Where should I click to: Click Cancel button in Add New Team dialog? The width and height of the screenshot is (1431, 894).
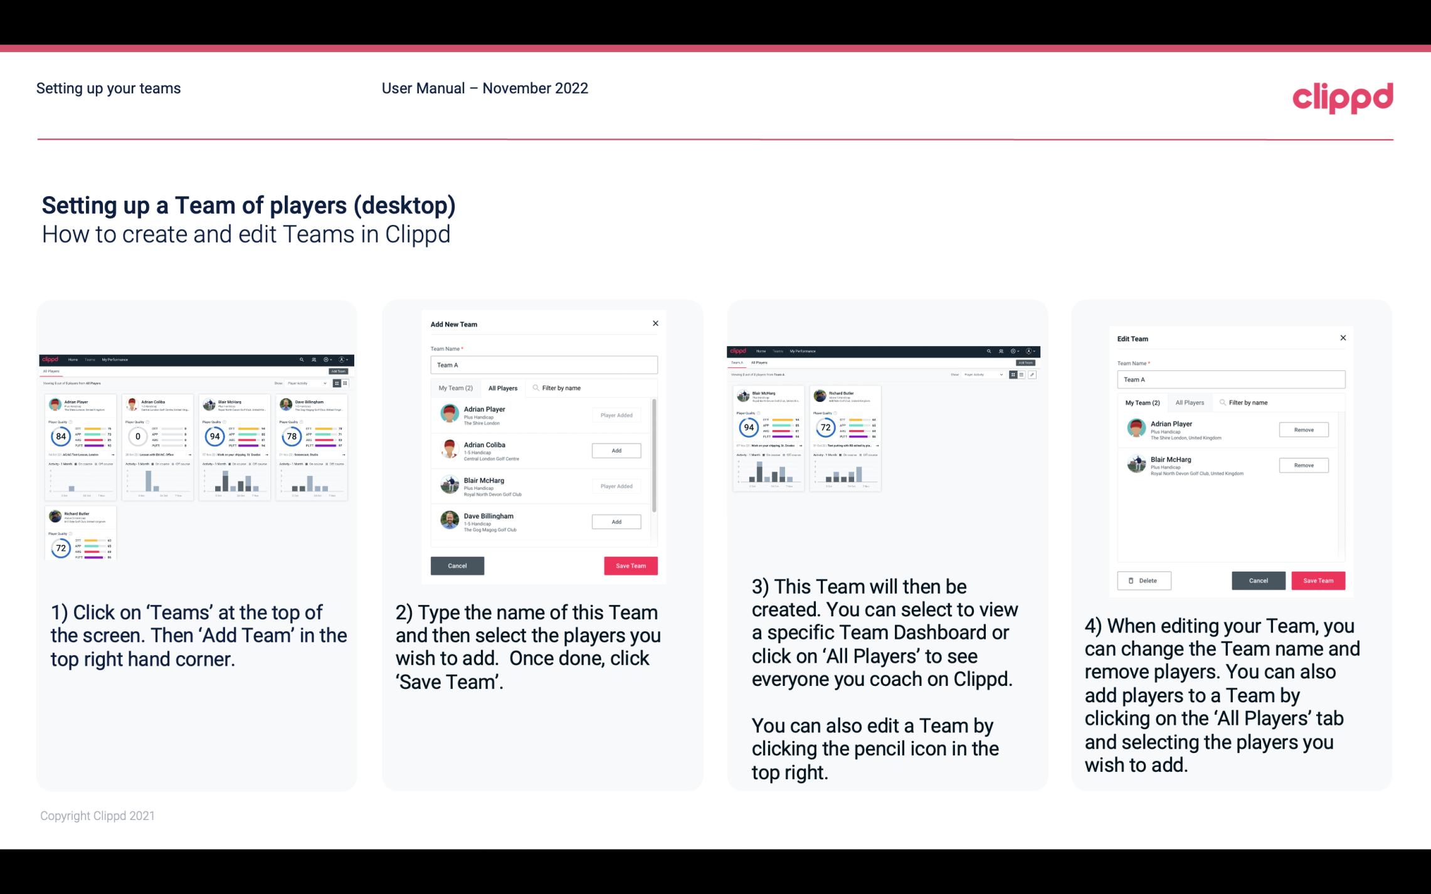tap(458, 564)
